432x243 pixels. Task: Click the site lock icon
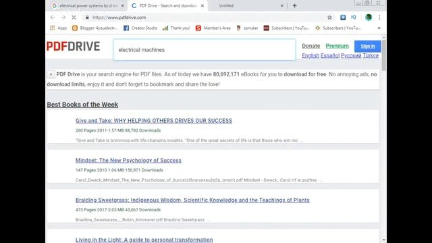87,18
